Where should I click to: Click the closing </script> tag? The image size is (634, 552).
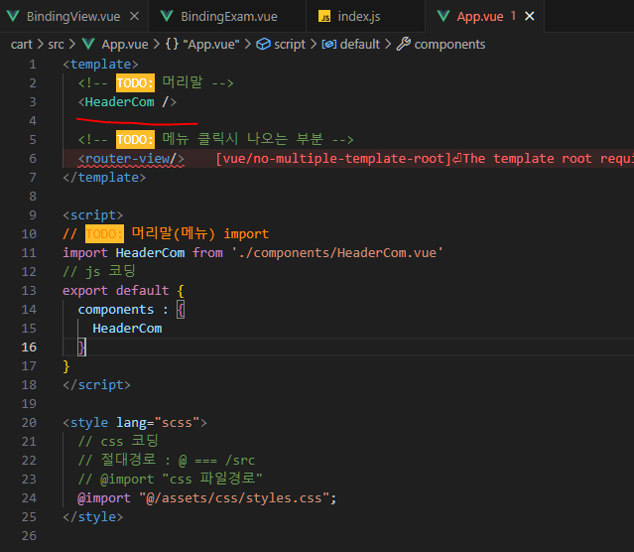(x=96, y=385)
